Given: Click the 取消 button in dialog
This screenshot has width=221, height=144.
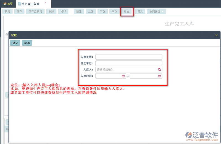Looking at the screenshot, I should [x=27, y=43].
